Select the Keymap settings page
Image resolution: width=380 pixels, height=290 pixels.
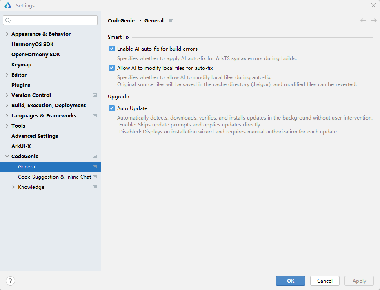click(21, 65)
